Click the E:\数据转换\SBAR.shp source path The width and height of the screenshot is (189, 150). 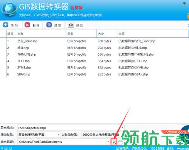133,74
